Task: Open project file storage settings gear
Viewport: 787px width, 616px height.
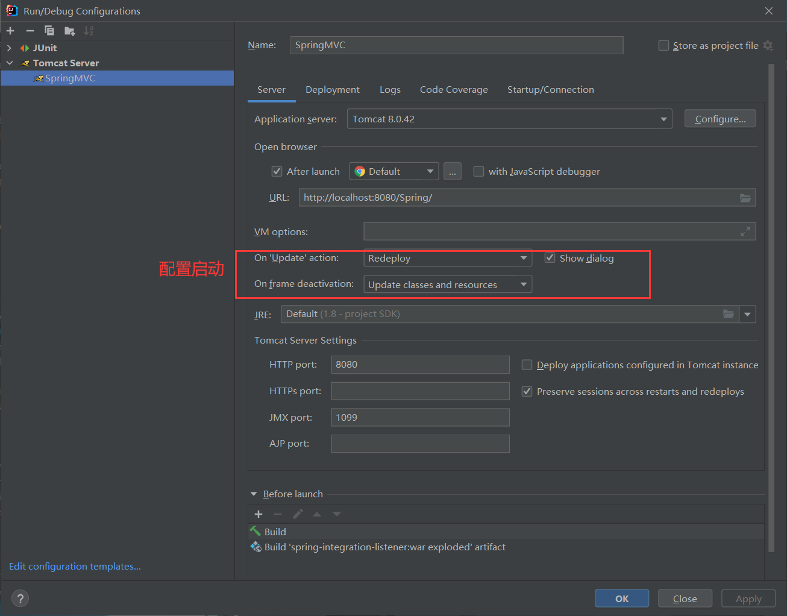Action: [768, 45]
